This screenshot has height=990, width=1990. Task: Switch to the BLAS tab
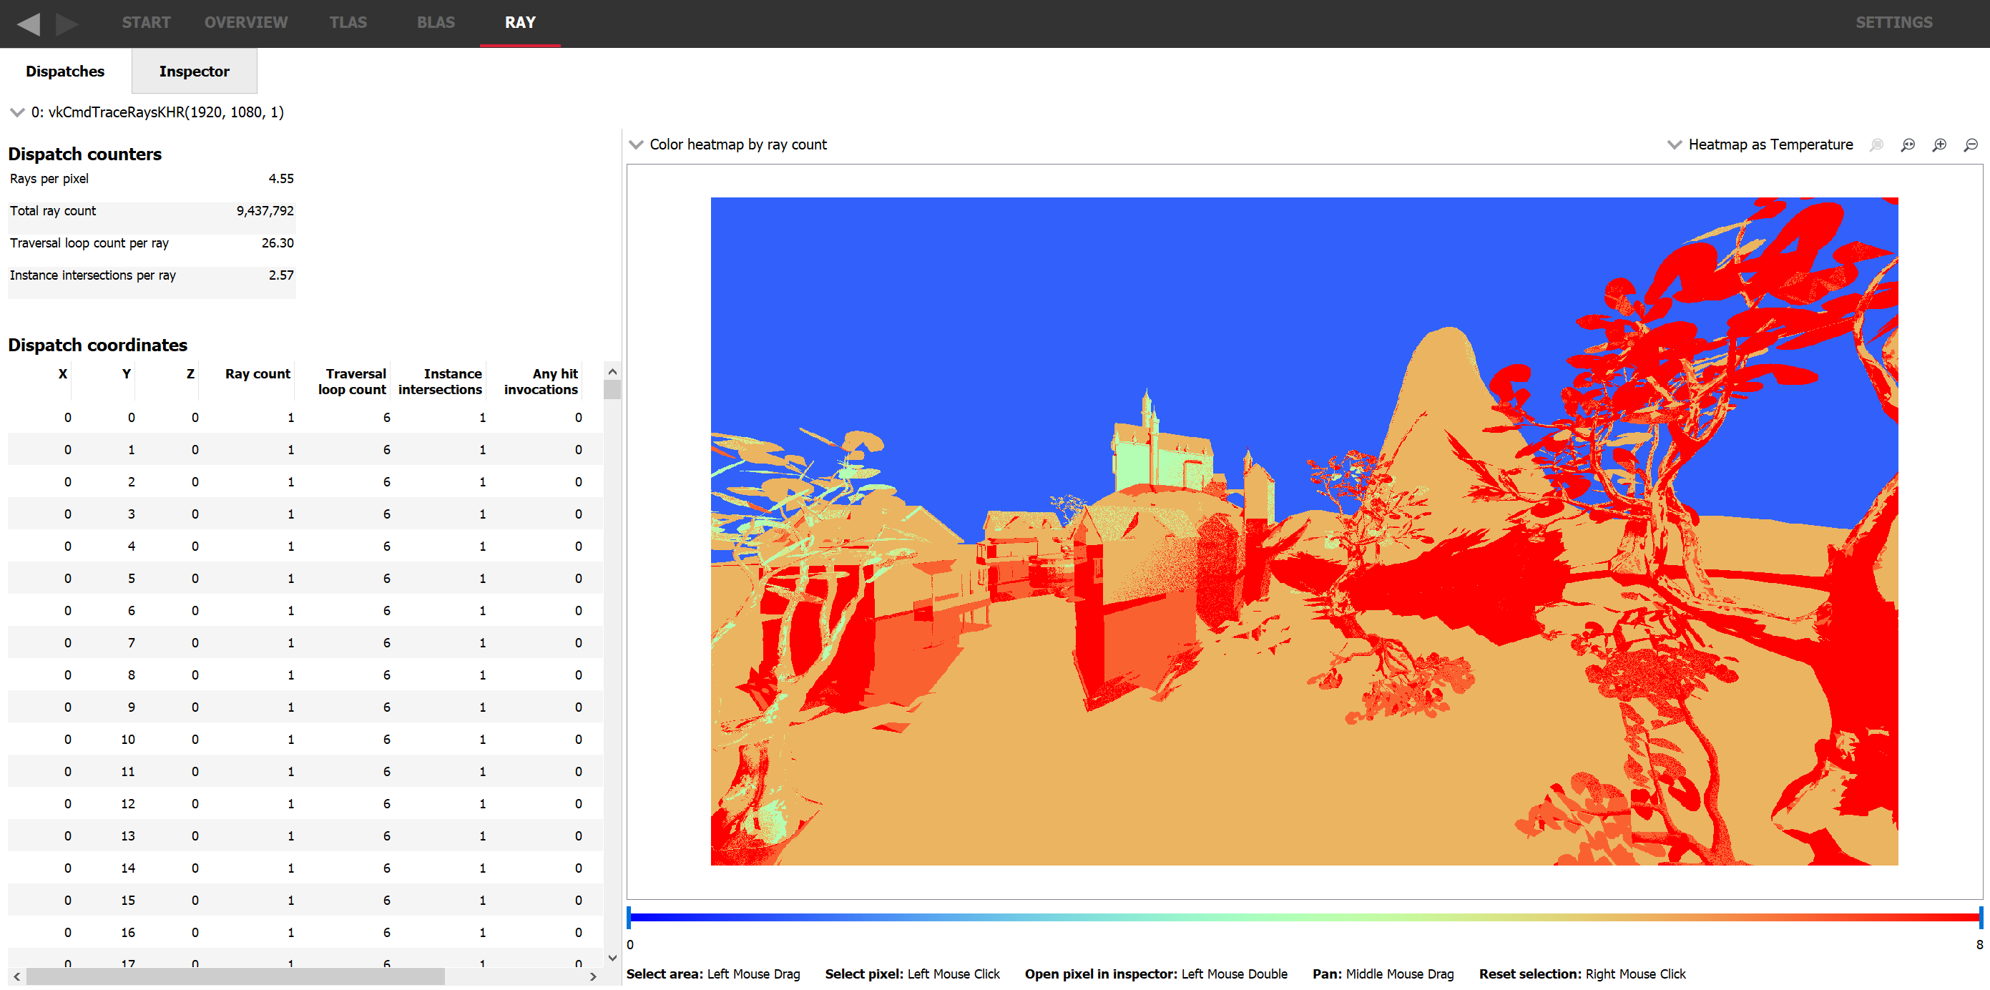point(435,22)
